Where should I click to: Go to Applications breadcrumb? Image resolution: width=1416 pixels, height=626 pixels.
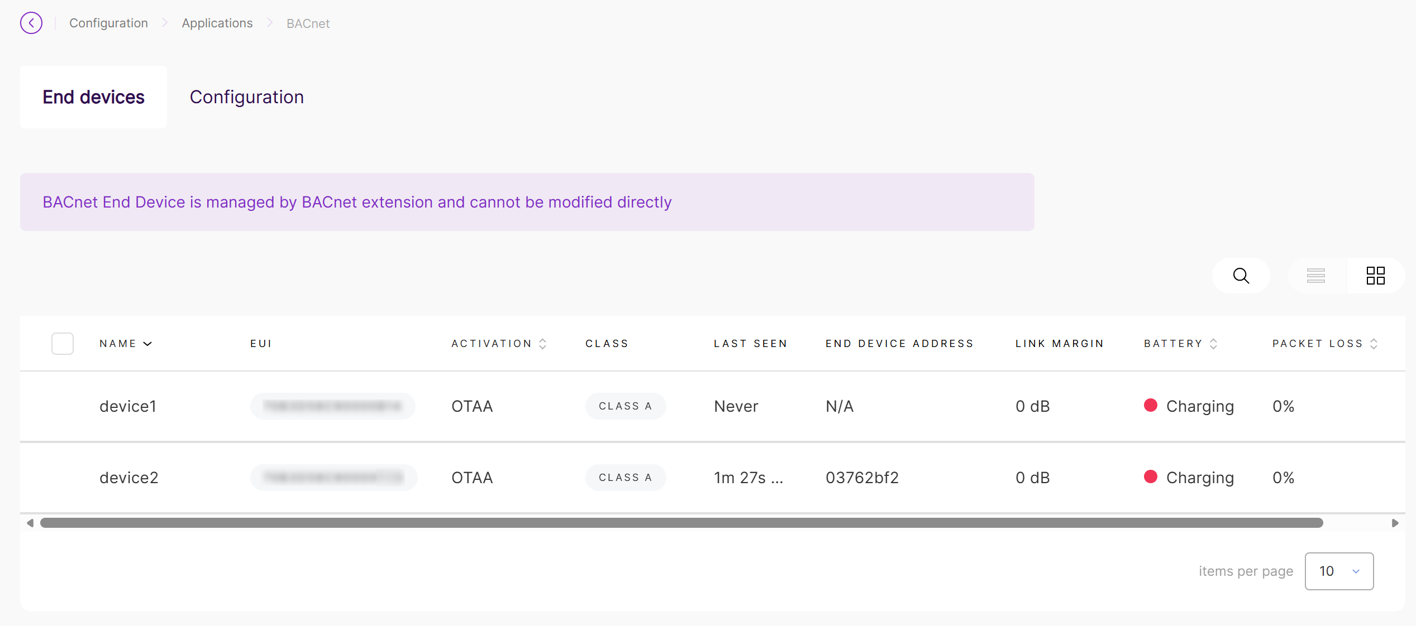tap(217, 23)
